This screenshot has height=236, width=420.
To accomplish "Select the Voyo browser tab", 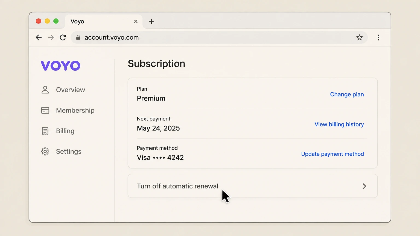I will [104, 21].
